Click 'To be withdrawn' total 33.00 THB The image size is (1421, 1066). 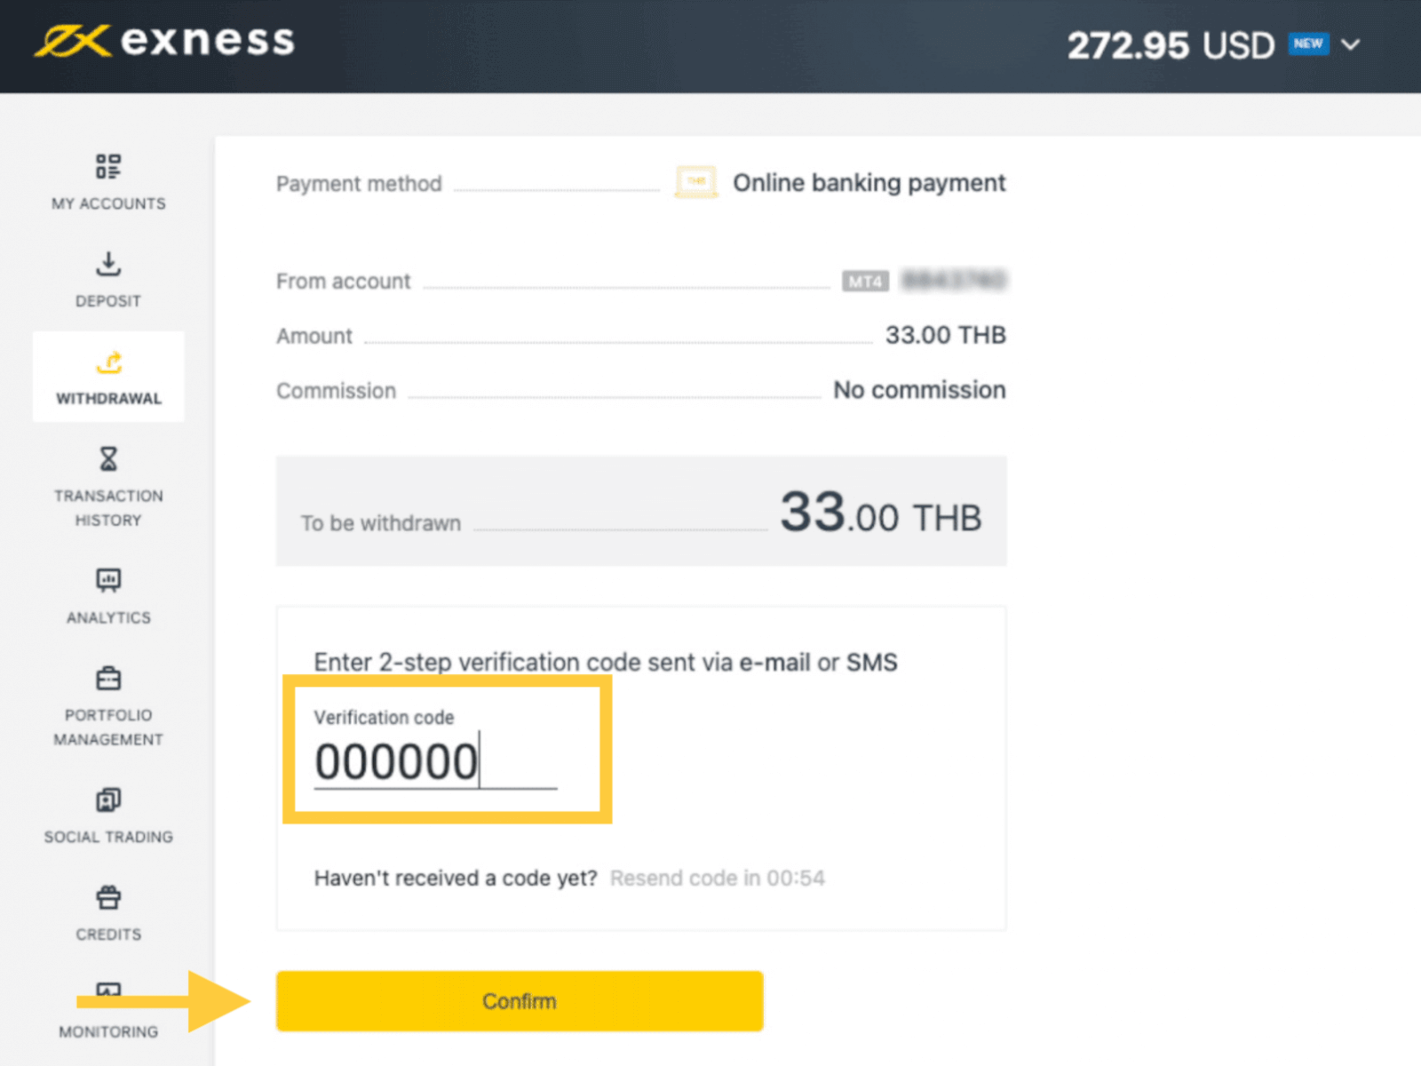[x=881, y=513]
